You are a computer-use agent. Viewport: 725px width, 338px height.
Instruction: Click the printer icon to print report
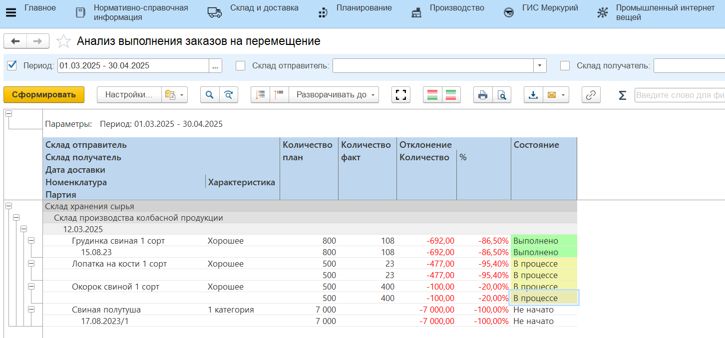coord(483,95)
